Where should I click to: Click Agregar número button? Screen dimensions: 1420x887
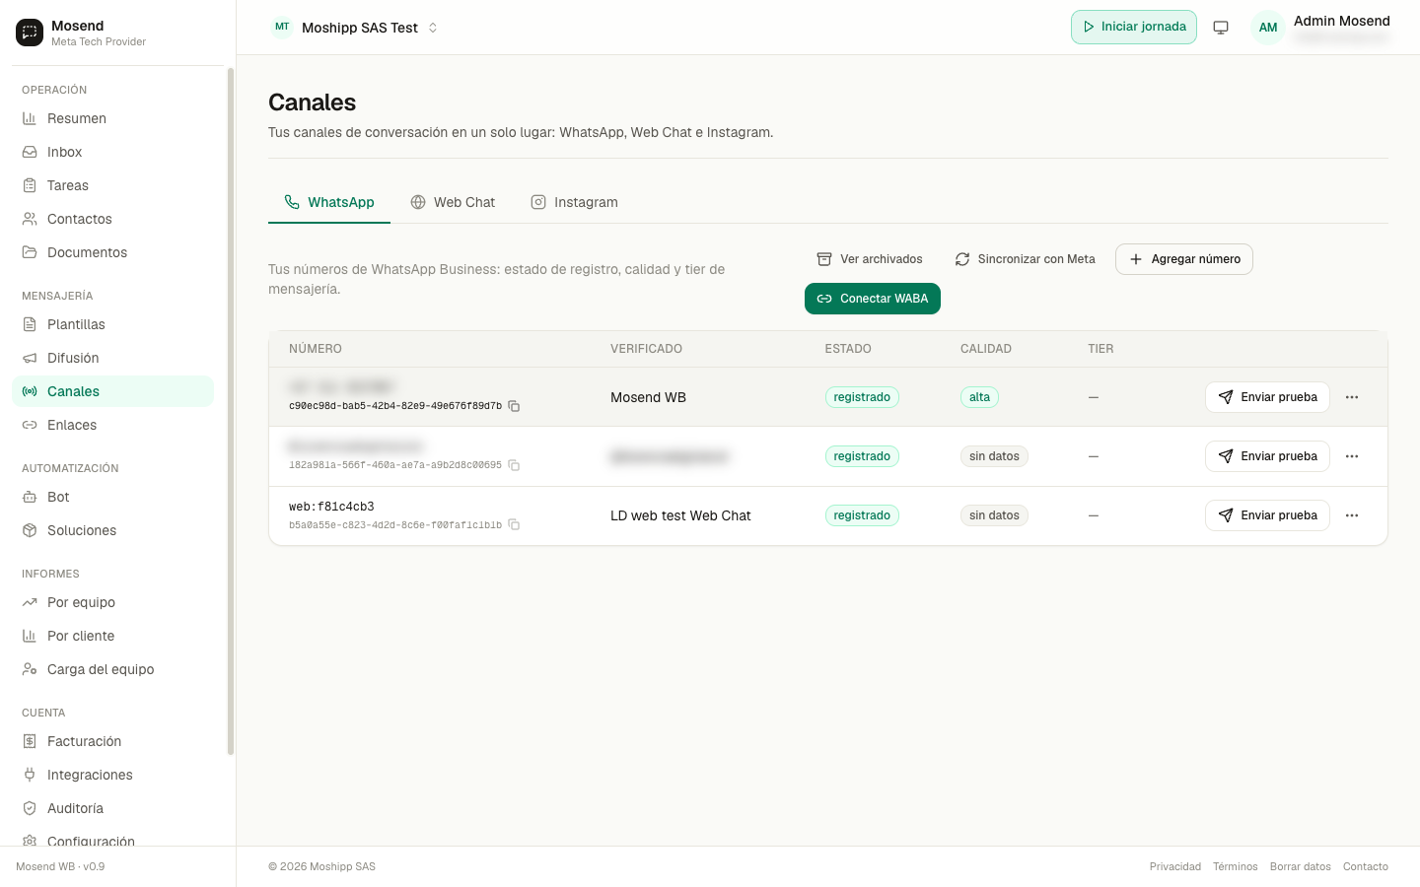click(x=1184, y=259)
